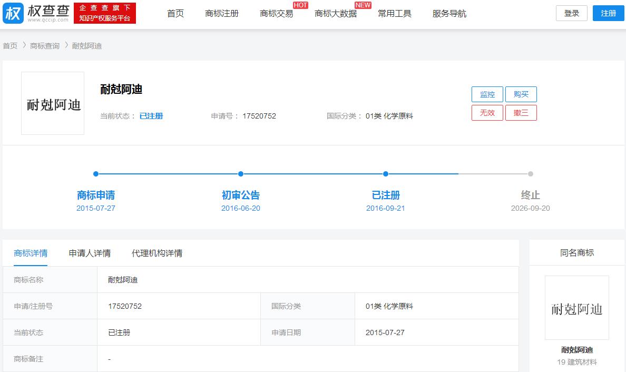
Task: Click the NEW badge on 商标大数据
Action: [363, 5]
